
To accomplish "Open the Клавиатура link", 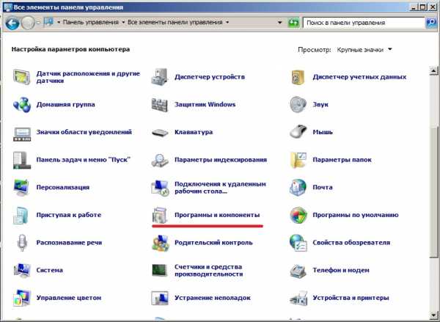I will point(194,132).
